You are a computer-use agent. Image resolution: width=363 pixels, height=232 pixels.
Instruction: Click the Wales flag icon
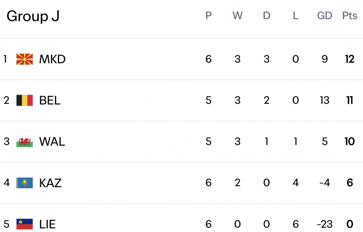point(25,141)
